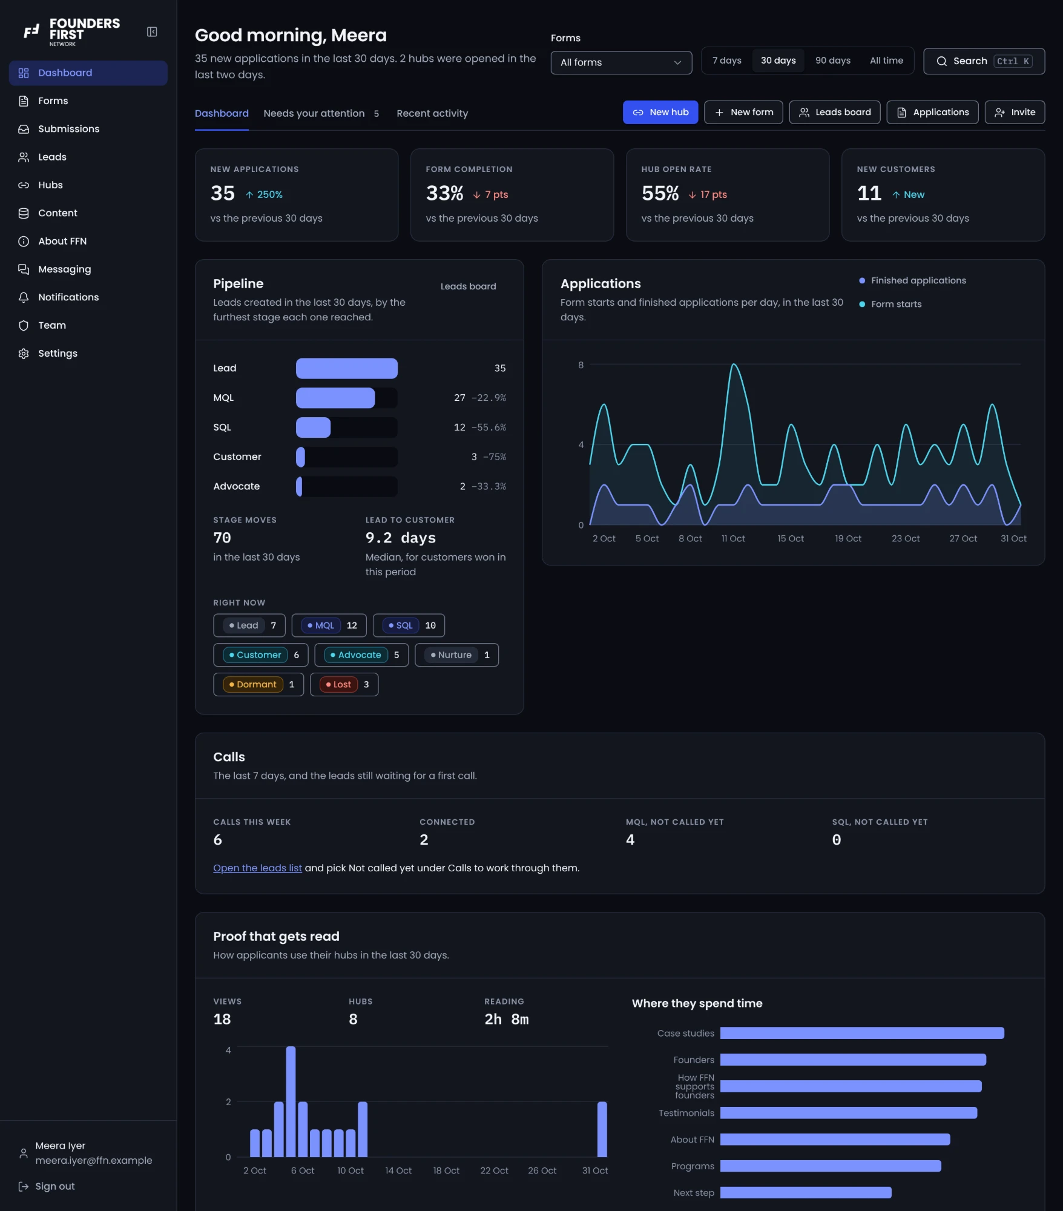Open Forms from the sidebar
1063x1211 pixels.
(x=88, y=101)
